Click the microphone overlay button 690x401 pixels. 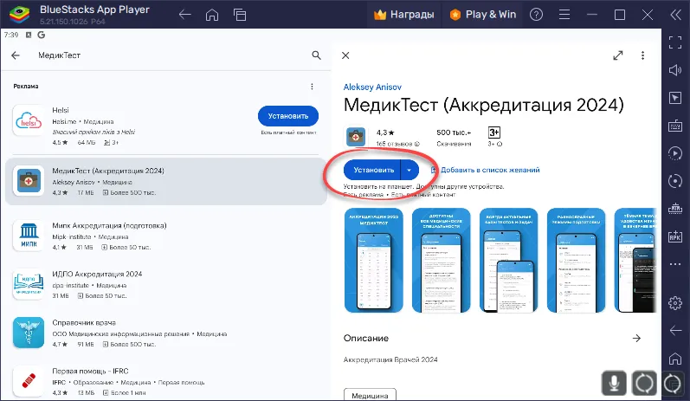(614, 383)
